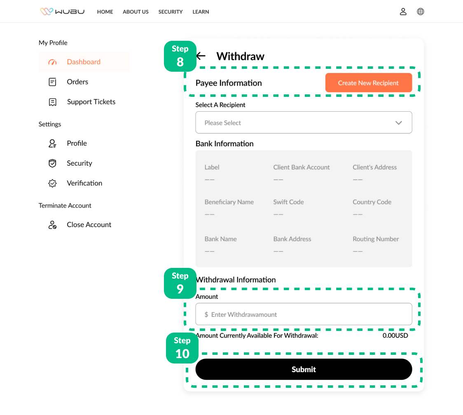Open ABOUT US navigation item

click(136, 12)
